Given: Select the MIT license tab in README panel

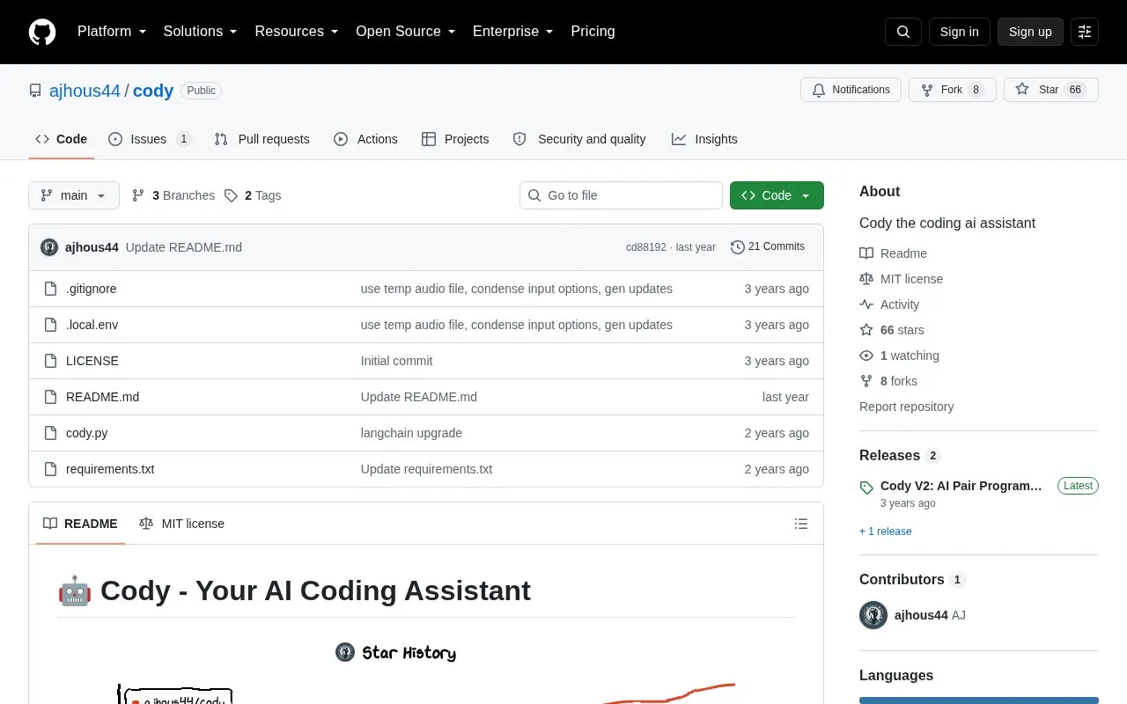Looking at the screenshot, I should click(x=181, y=524).
